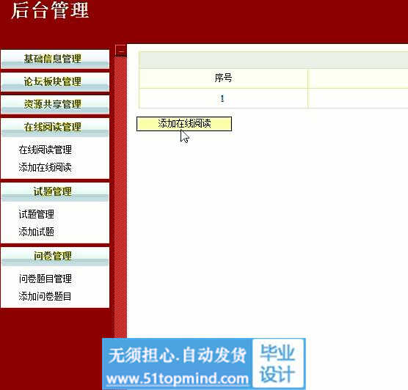The height and width of the screenshot is (390, 408).
Task: Collapse the 在线阅读管理 header
Action: (55, 128)
